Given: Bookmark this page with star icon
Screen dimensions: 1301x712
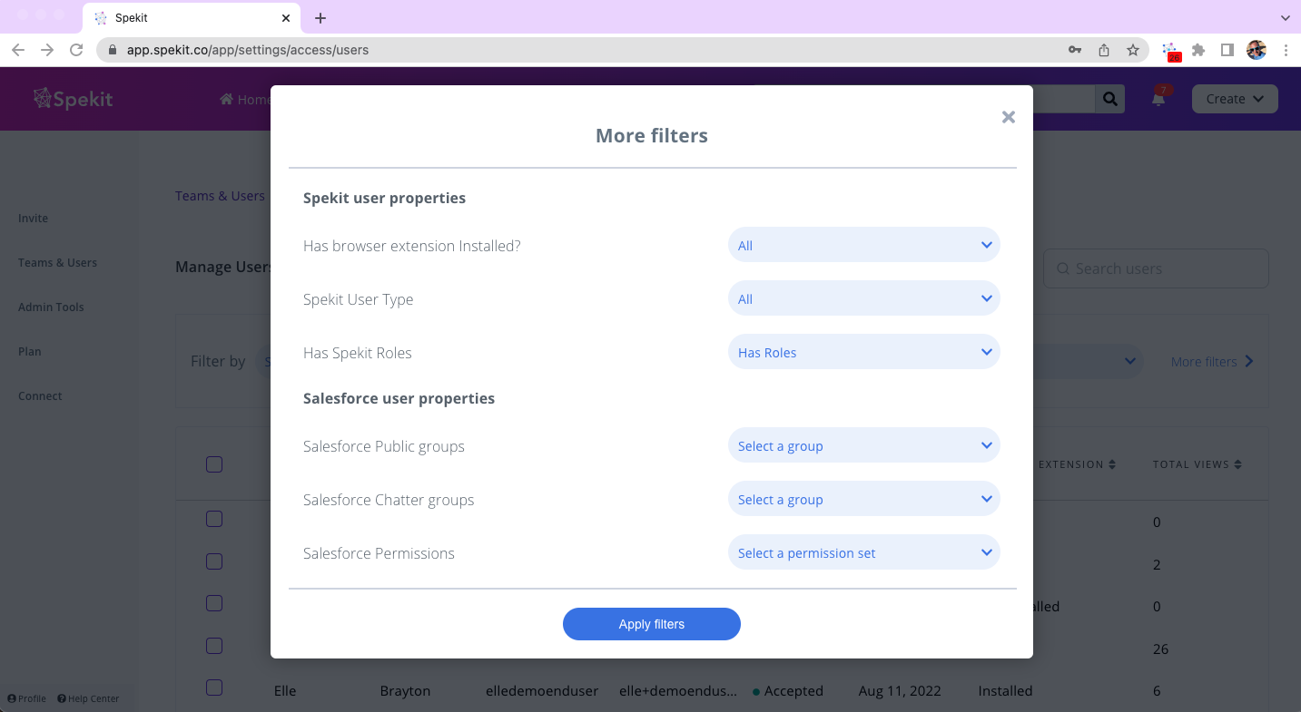Looking at the screenshot, I should pyautogui.click(x=1133, y=50).
